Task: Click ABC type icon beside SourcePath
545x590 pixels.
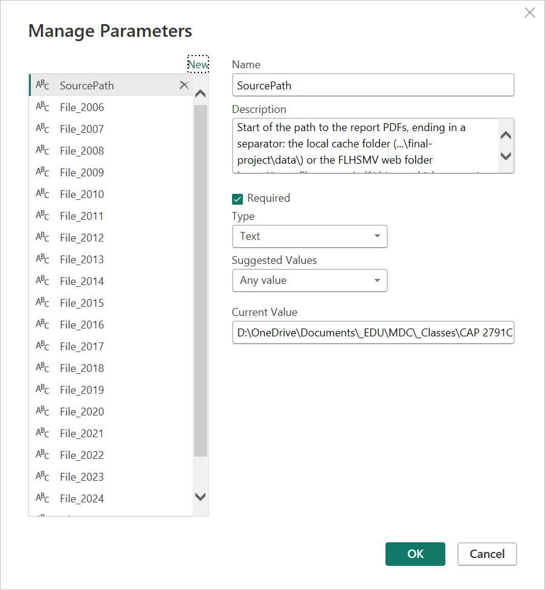Action: pyautogui.click(x=42, y=85)
